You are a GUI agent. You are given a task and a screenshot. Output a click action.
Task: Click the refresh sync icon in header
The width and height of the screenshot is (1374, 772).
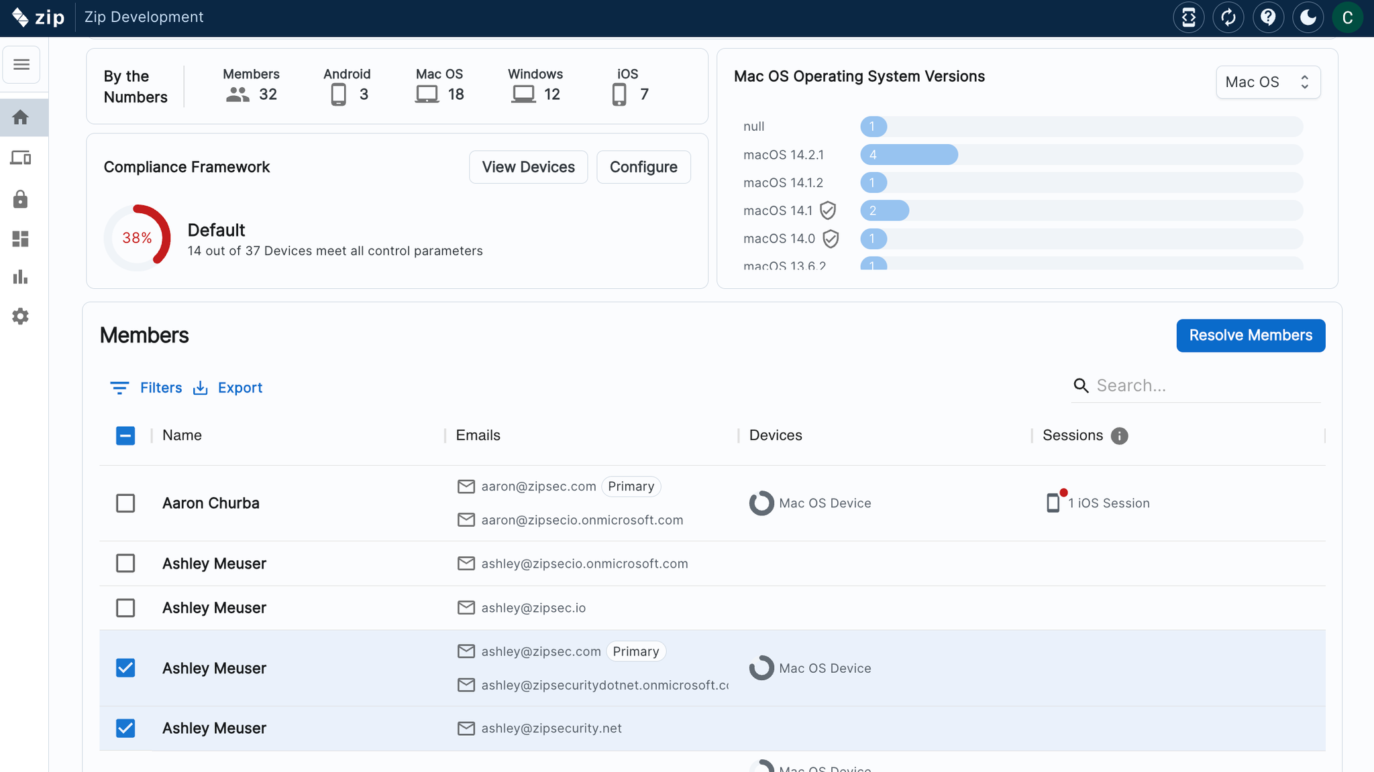pos(1228,17)
